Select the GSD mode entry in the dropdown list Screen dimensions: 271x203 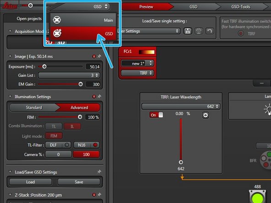tap(83, 33)
